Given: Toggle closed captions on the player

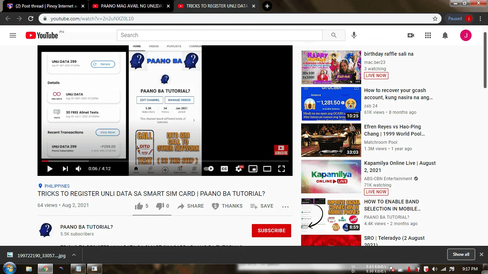Looking at the screenshot, I should pos(224,169).
